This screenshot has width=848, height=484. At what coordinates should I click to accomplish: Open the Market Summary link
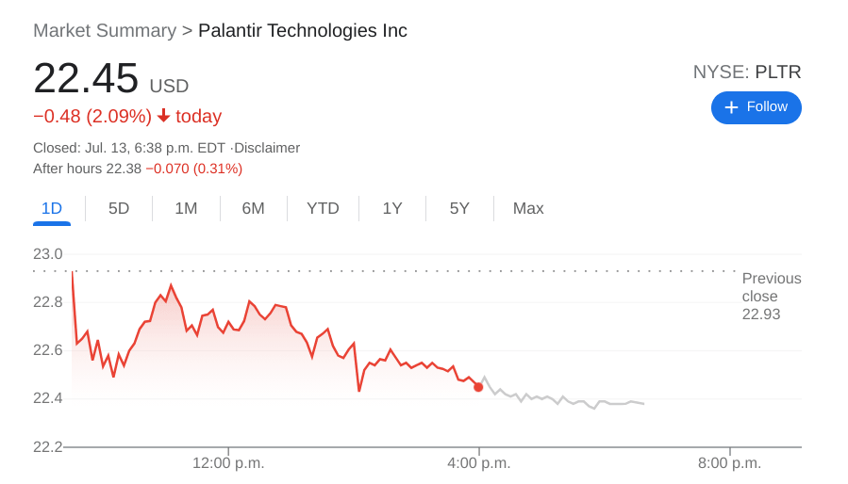tap(105, 30)
